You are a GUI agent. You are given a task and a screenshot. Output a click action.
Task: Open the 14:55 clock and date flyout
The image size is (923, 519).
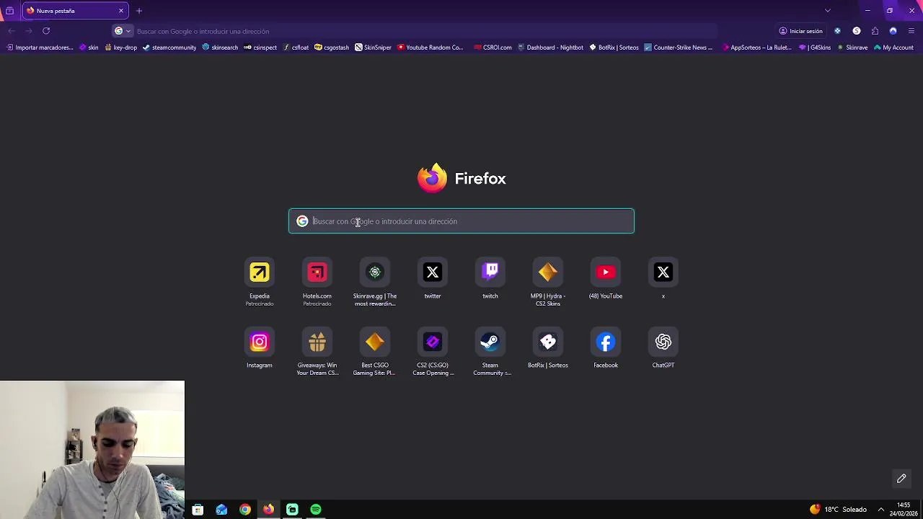[x=904, y=509]
